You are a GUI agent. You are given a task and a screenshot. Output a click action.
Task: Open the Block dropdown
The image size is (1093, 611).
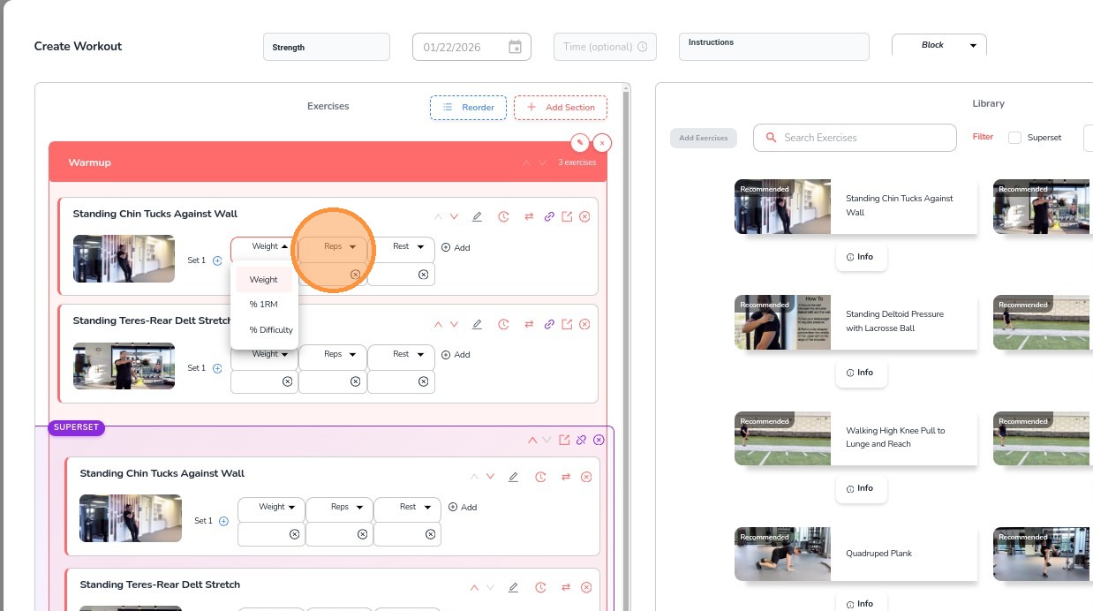[x=939, y=45]
